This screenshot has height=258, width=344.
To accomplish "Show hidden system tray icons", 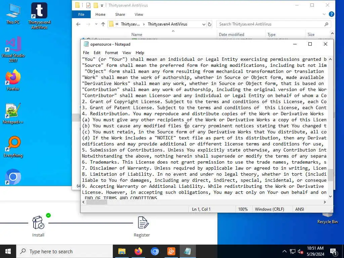I will [x=284, y=251].
